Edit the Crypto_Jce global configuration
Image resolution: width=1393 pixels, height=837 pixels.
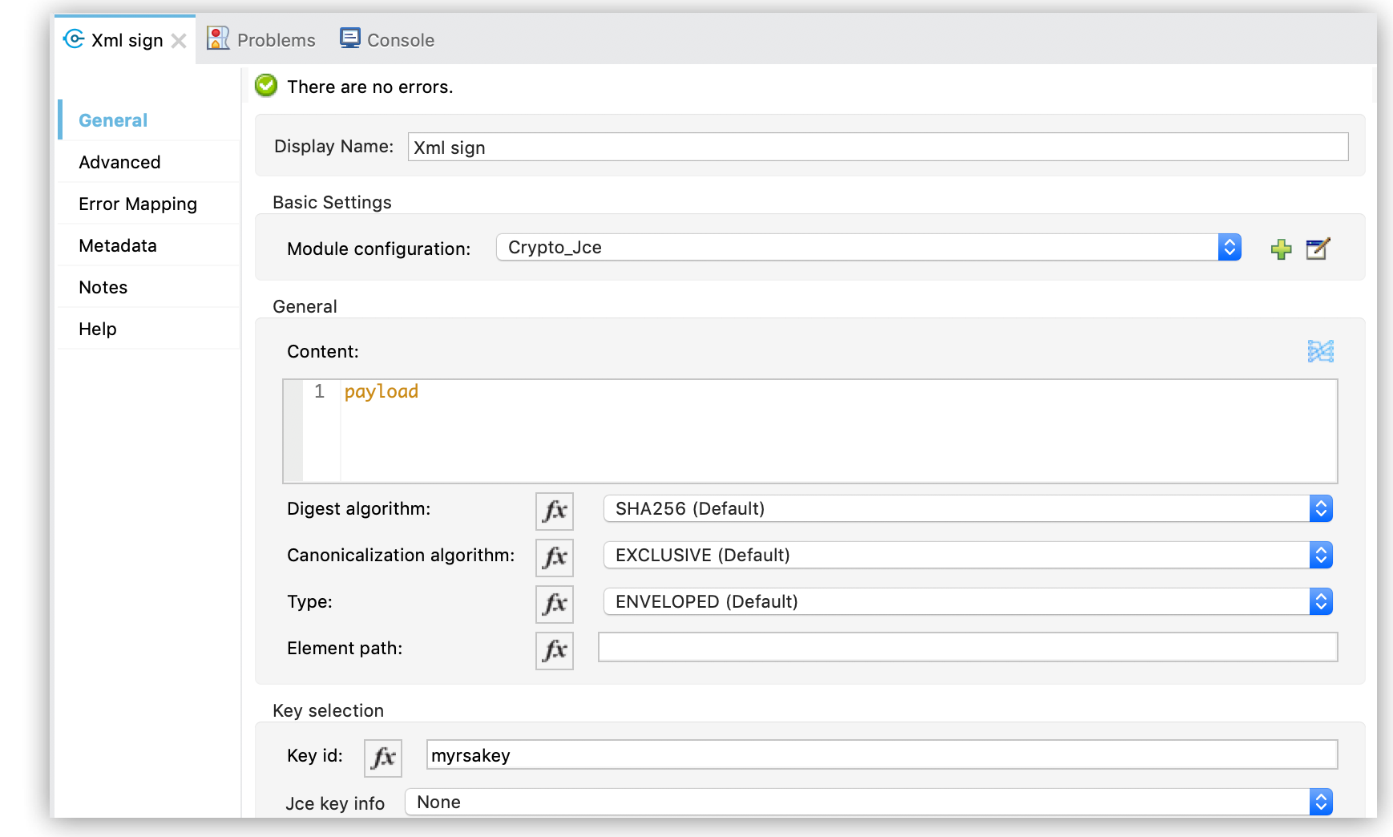[x=1318, y=249]
